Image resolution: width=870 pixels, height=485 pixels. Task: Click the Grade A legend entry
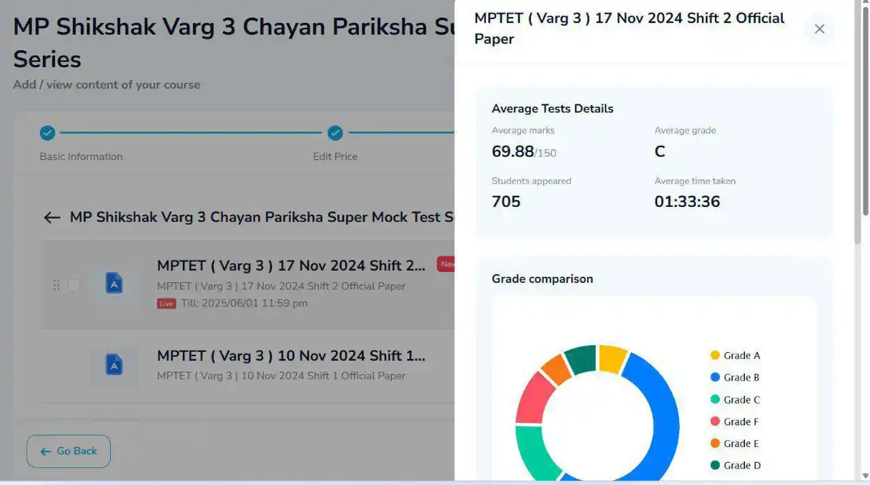click(x=735, y=355)
